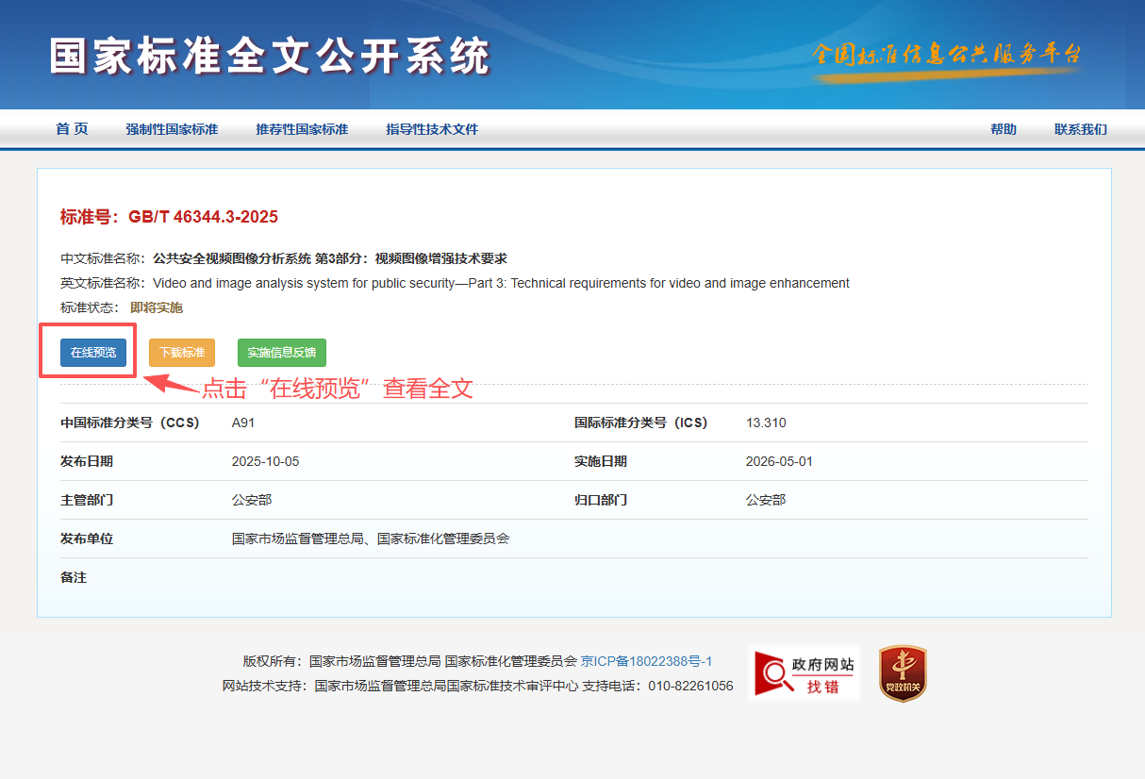Click the 党政机关 badge icon
Viewport: 1145px width, 779px height.
coord(903,673)
